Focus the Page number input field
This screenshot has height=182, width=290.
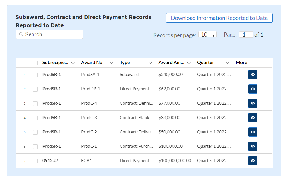tap(246, 35)
